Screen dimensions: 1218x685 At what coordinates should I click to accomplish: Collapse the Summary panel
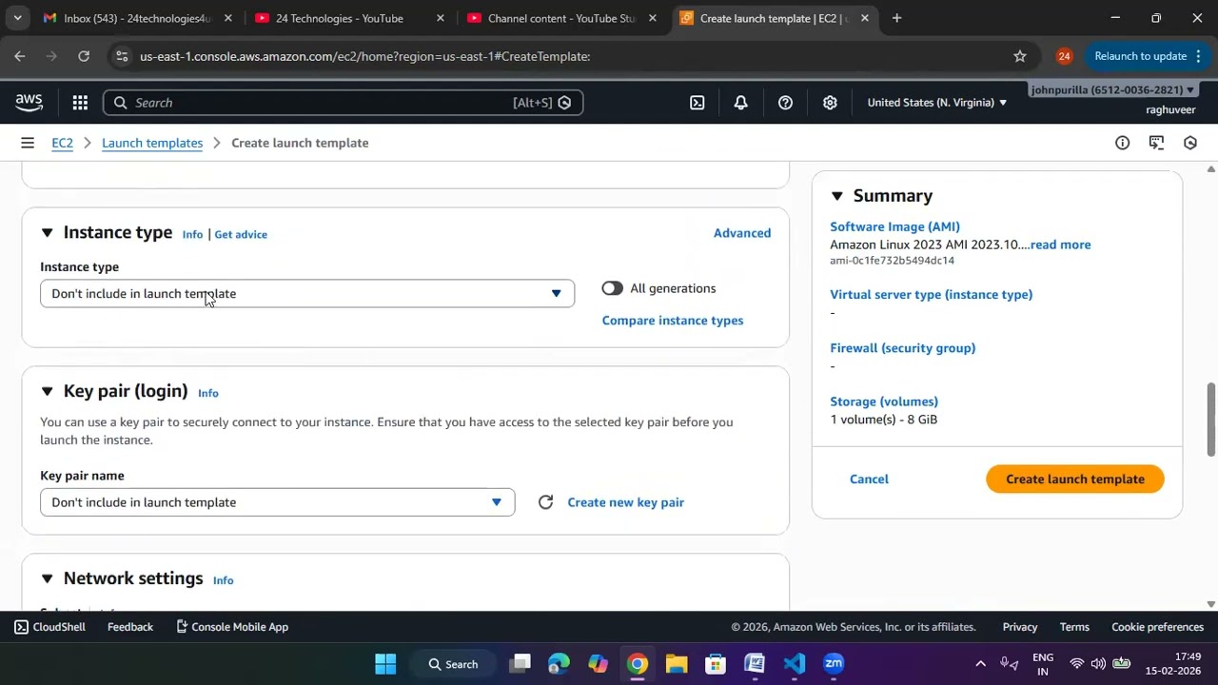(836, 196)
